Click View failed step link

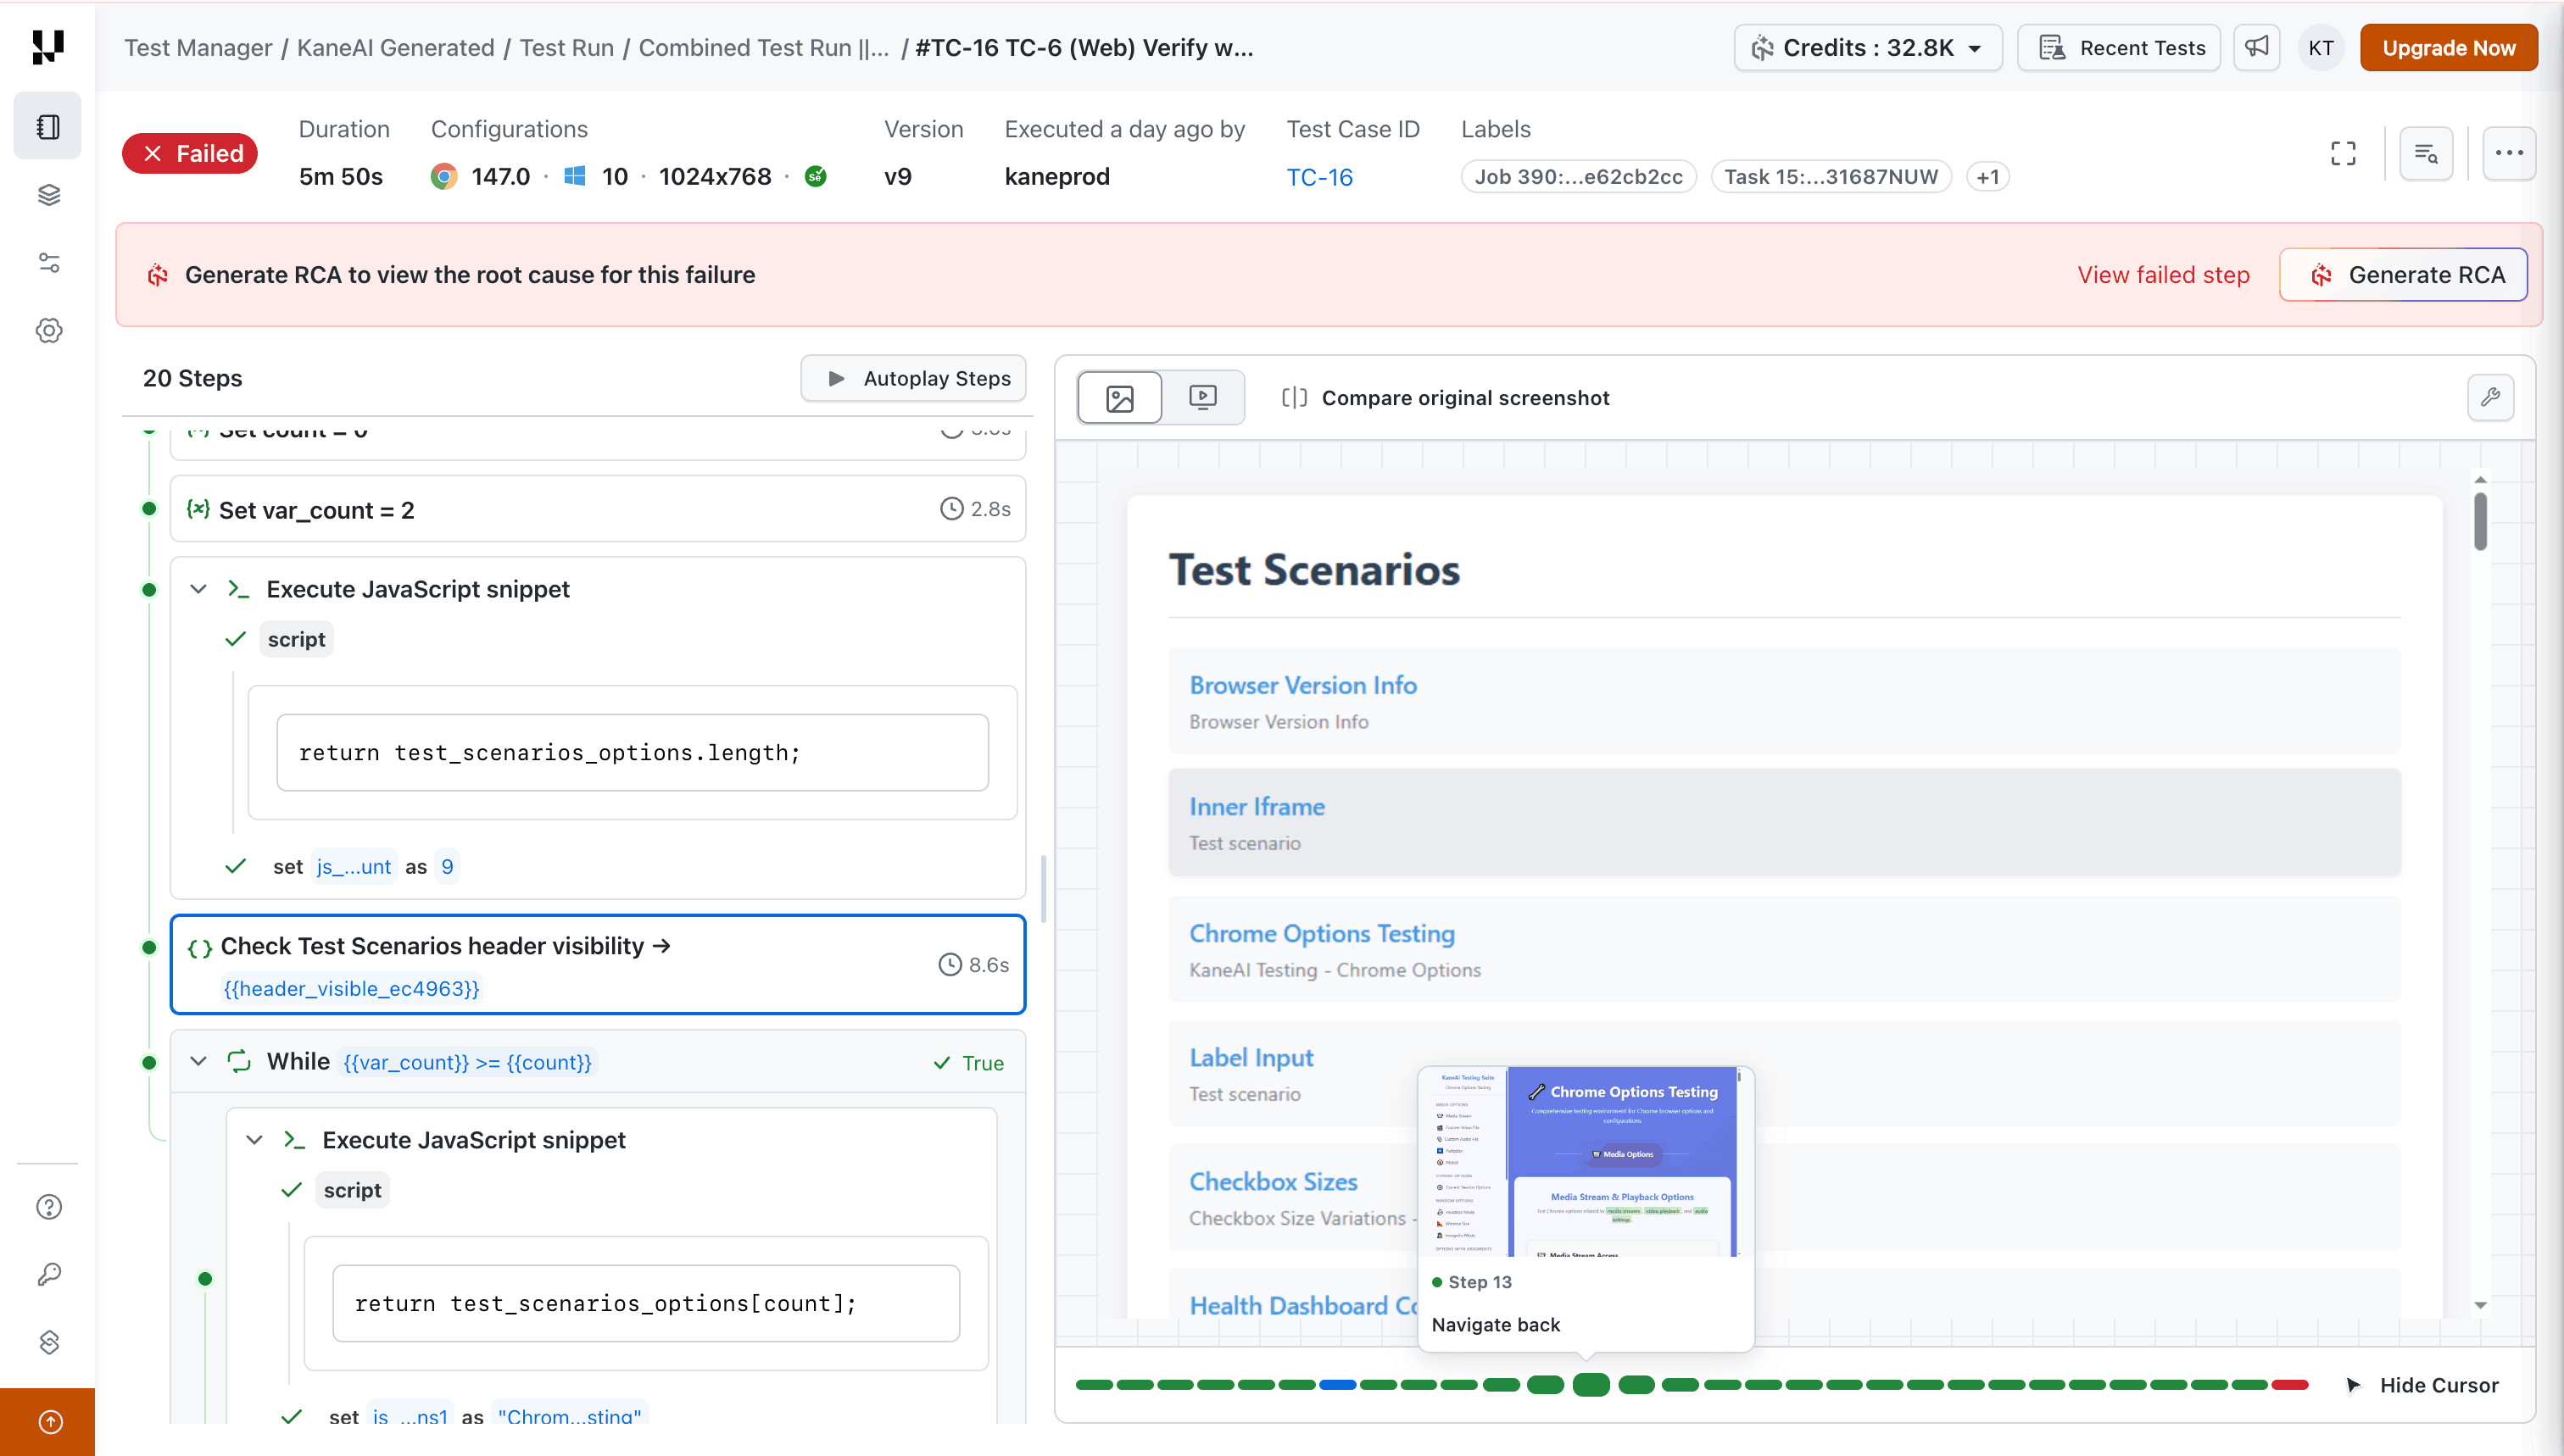(x=2163, y=275)
